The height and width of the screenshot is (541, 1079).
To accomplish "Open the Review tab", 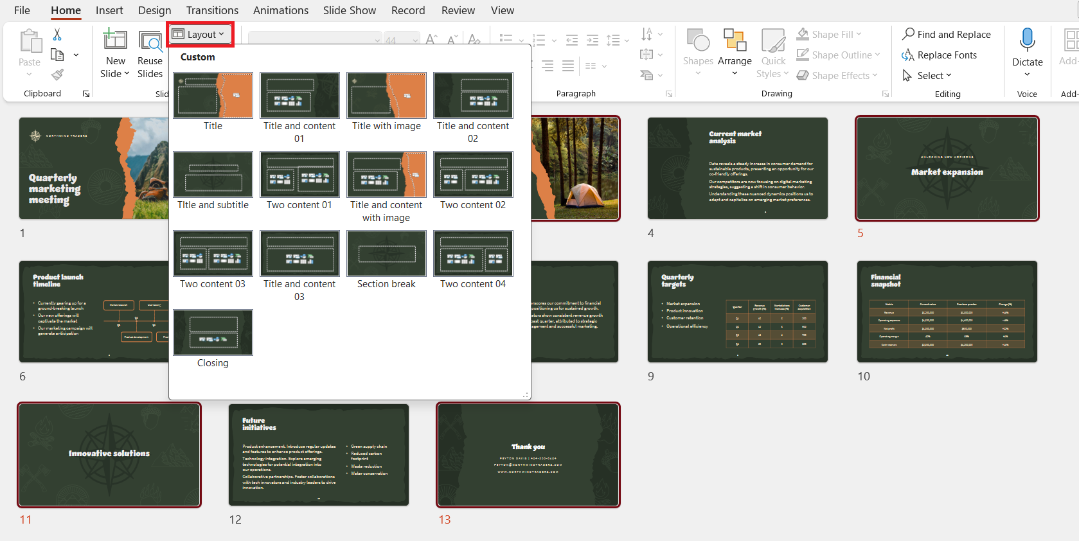I will pyautogui.click(x=458, y=10).
